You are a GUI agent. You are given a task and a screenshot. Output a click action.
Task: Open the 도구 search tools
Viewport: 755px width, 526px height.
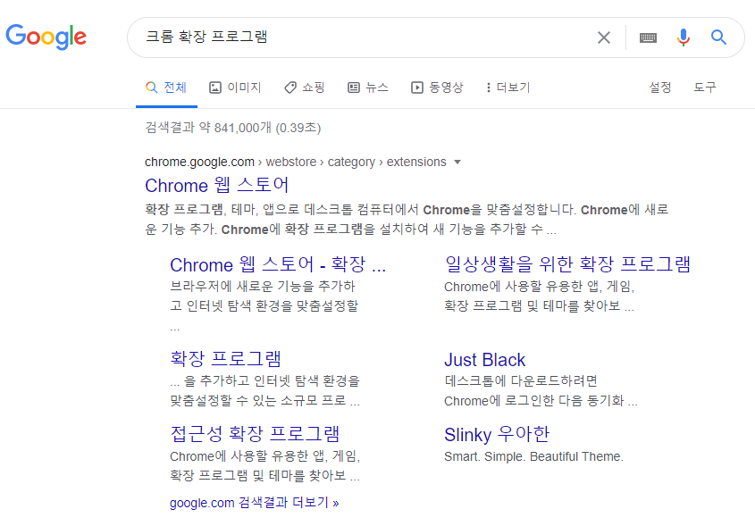point(704,88)
